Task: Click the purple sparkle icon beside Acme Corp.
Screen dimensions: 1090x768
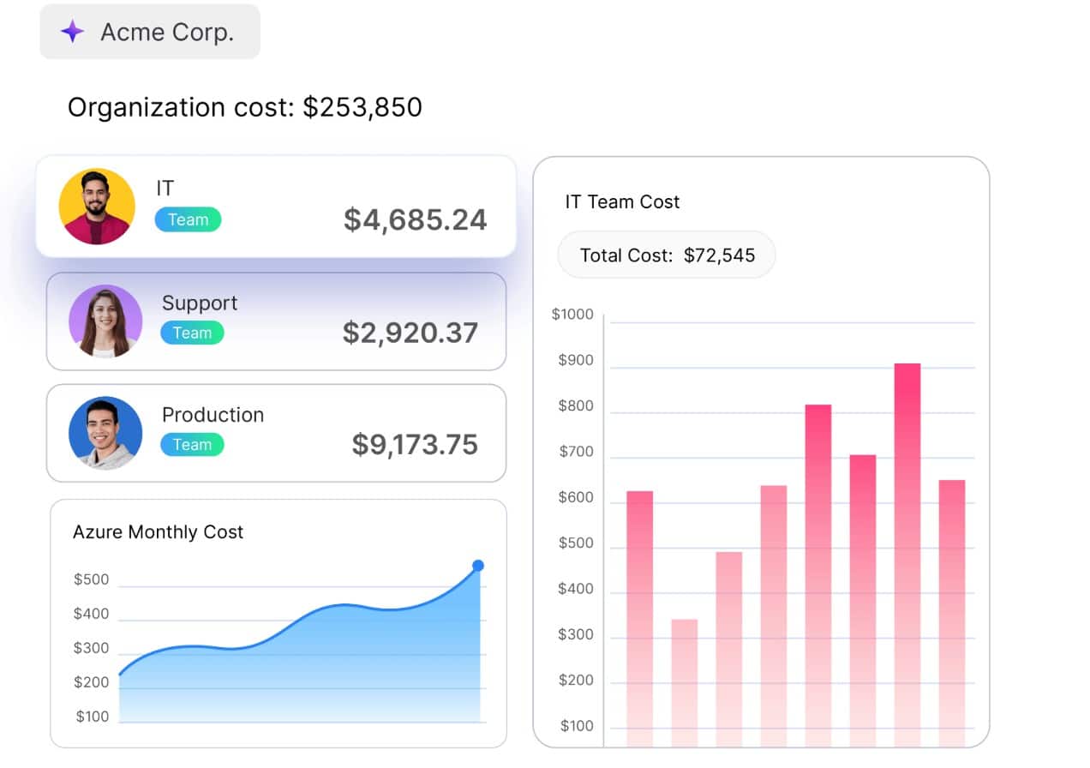Action: [73, 33]
